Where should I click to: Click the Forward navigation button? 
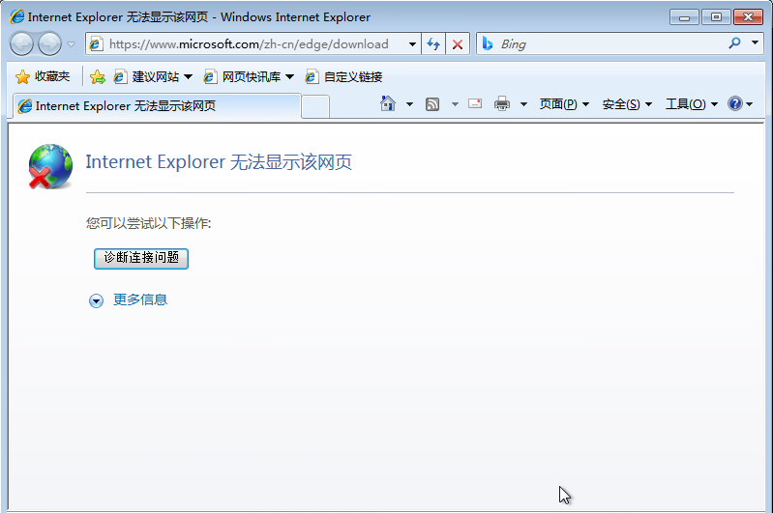click(x=49, y=43)
